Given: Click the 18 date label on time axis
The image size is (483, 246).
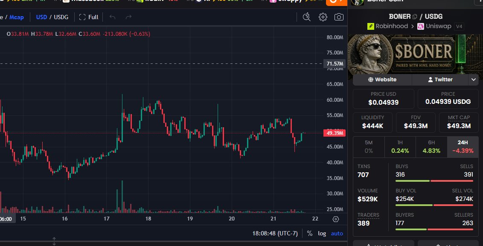Looking at the screenshot, I should (148, 219).
